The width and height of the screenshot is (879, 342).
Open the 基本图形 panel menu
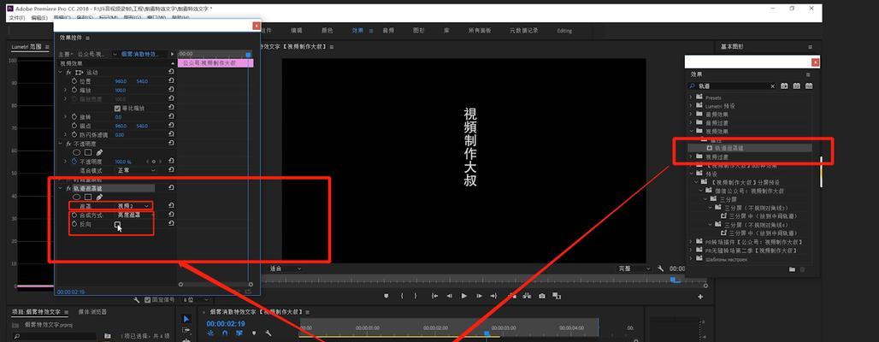point(810,47)
